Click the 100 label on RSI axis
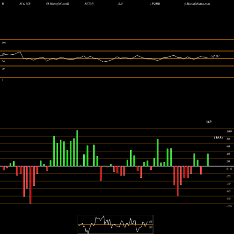This screenshot has height=234, width=234. pyautogui.click(x=4, y=43)
